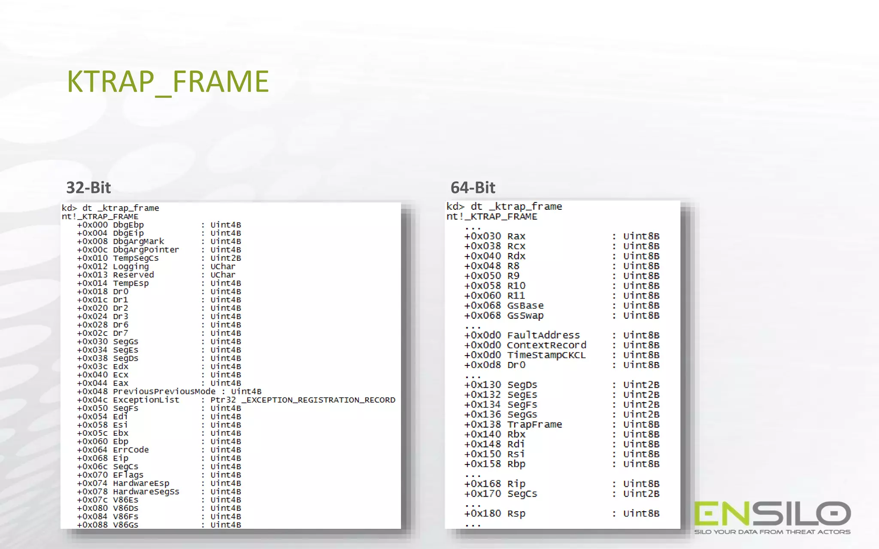This screenshot has height=549, width=879.
Task: Click the ContextRecord row
Action: [x=562, y=345]
